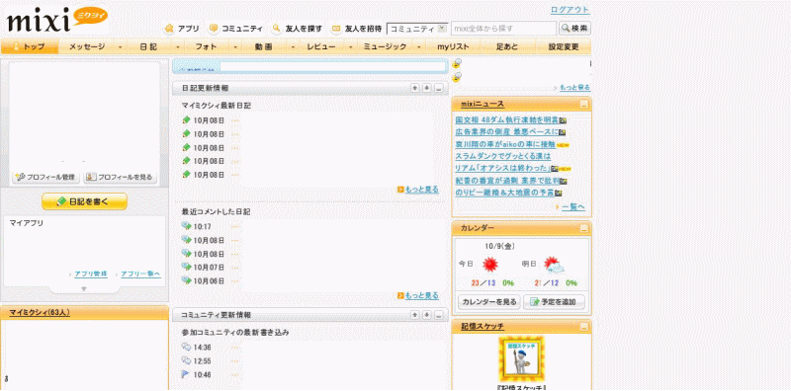Screen dimensions: 791x391
Task: Click today's sunny weather icon
Action: (489, 264)
